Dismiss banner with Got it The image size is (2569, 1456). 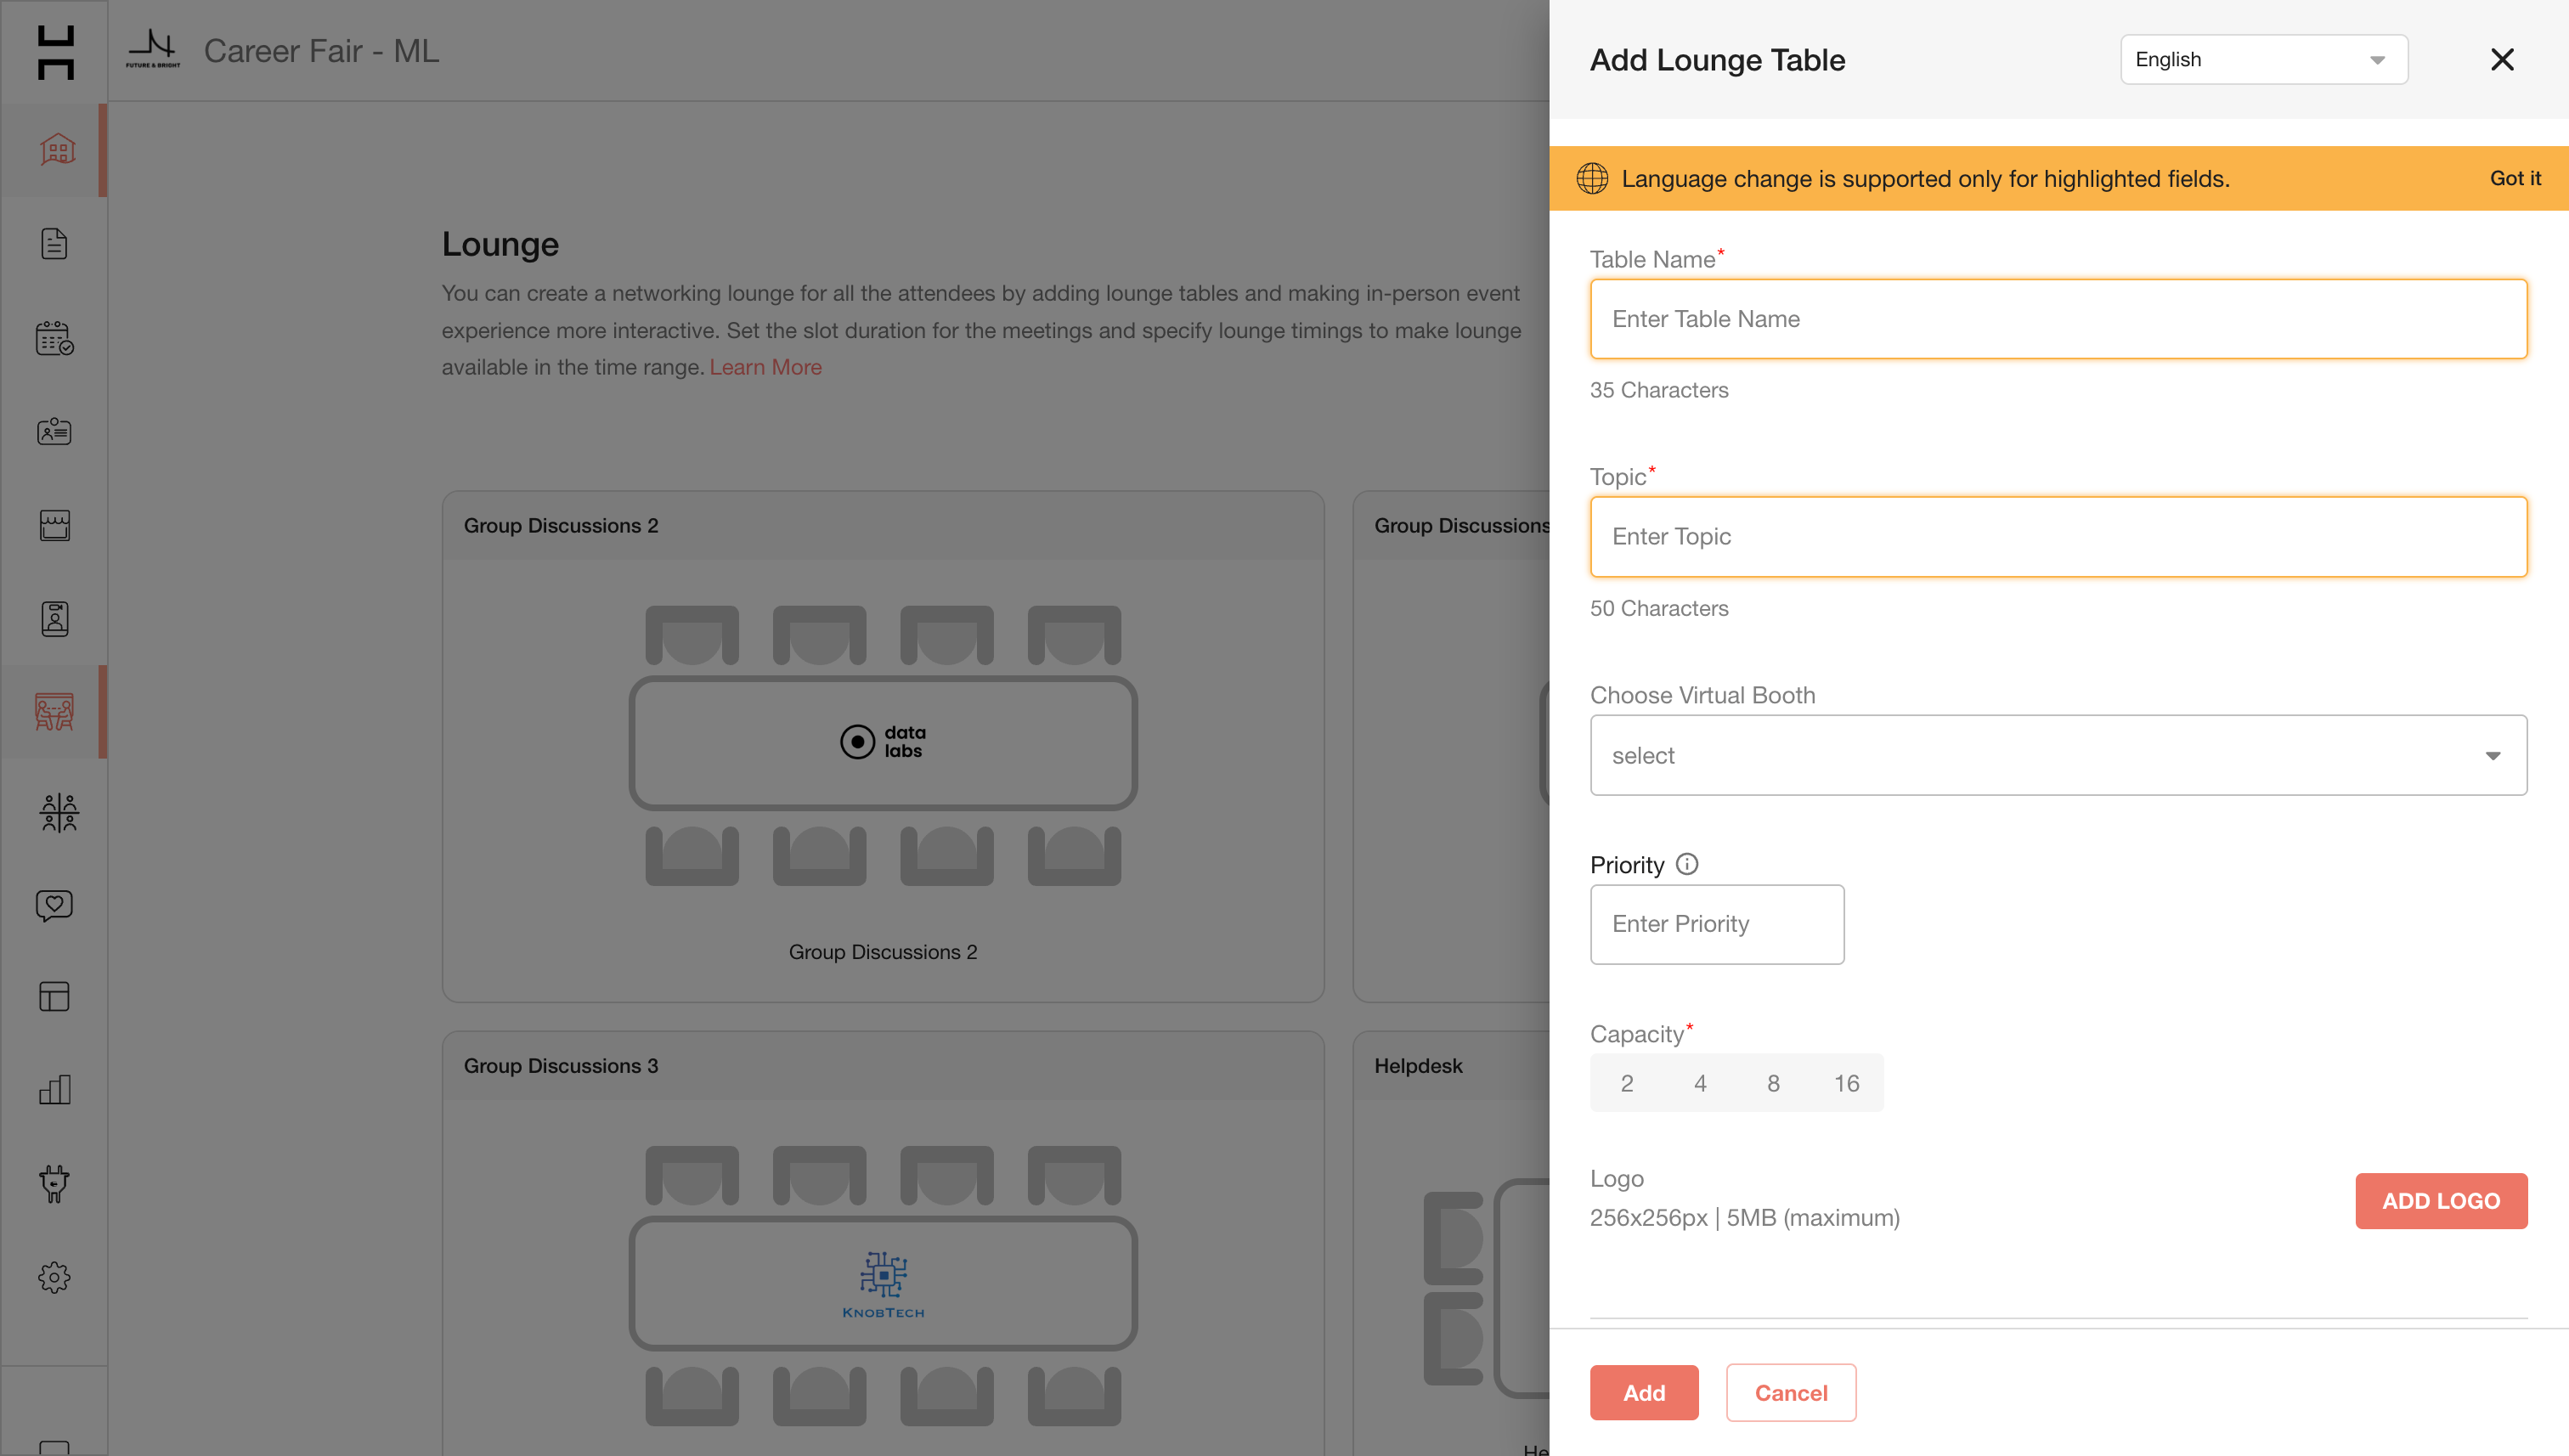(x=2515, y=178)
